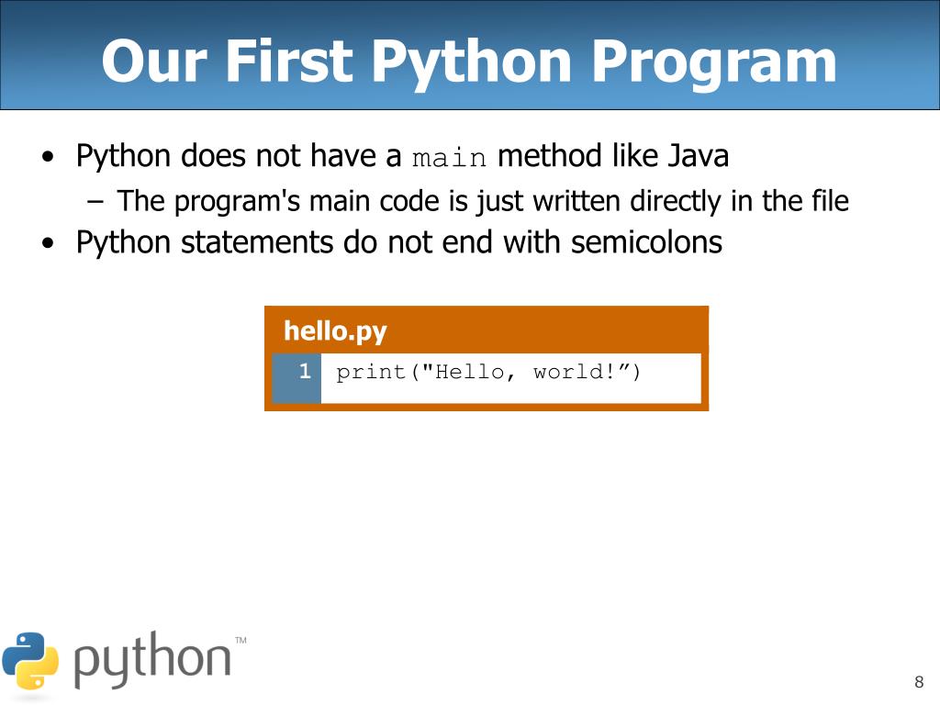The image size is (940, 705).
Task: Click the dash before The program's main code
Action: 95,202
